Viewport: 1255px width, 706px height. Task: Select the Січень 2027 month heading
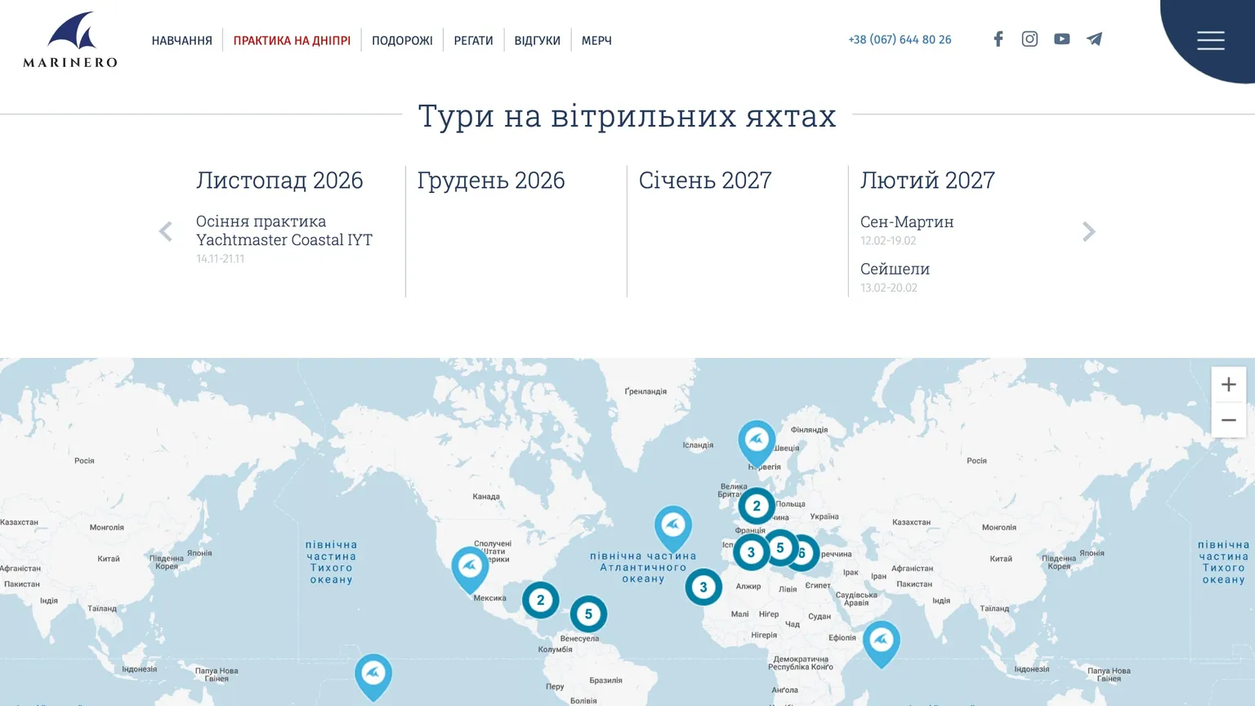coord(705,180)
